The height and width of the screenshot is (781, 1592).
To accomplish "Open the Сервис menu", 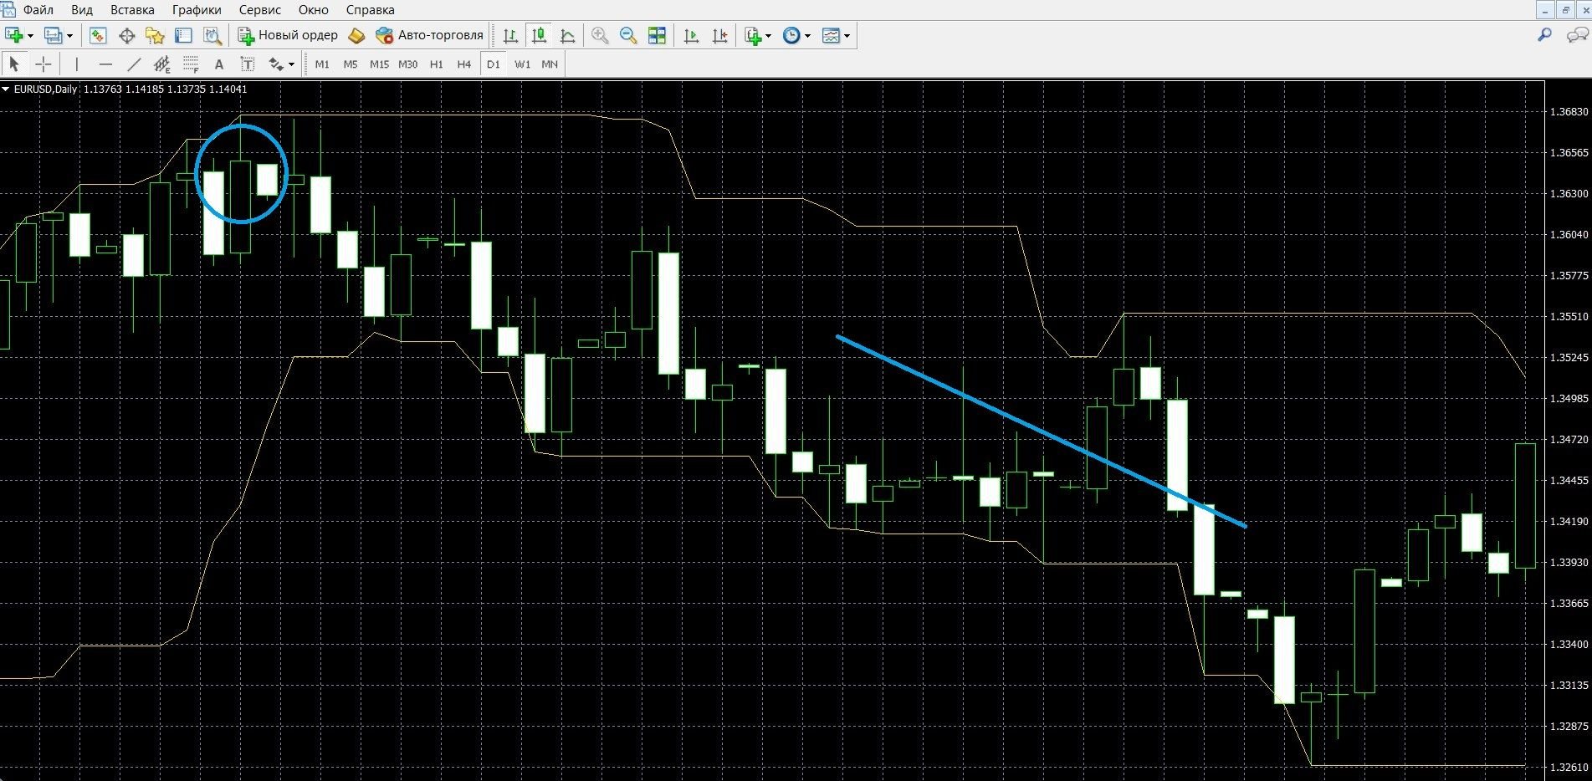I will [x=260, y=10].
